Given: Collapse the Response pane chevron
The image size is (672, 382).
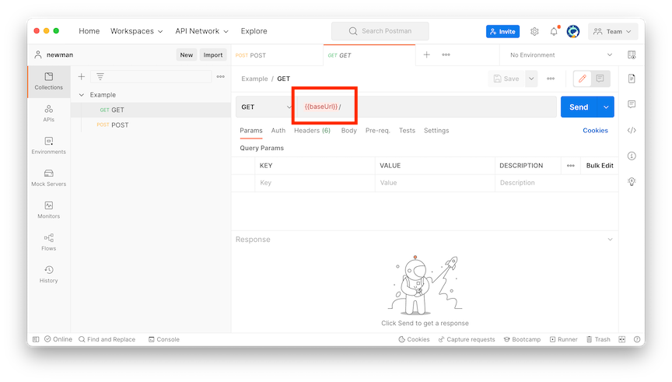Looking at the screenshot, I should pyautogui.click(x=610, y=239).
